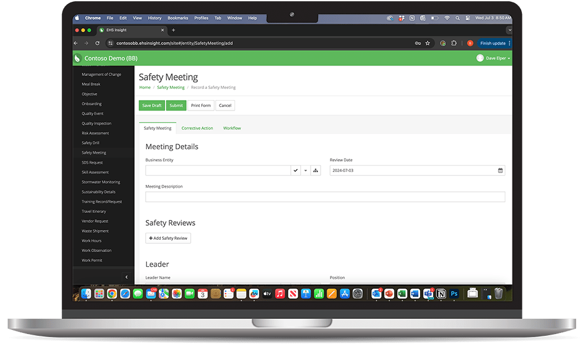This screenshot has width=585, height=351.
Task: Click the Print Form button
Action: coord(201,105)
